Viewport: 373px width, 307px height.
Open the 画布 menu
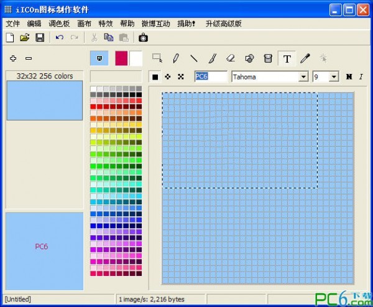84,24
